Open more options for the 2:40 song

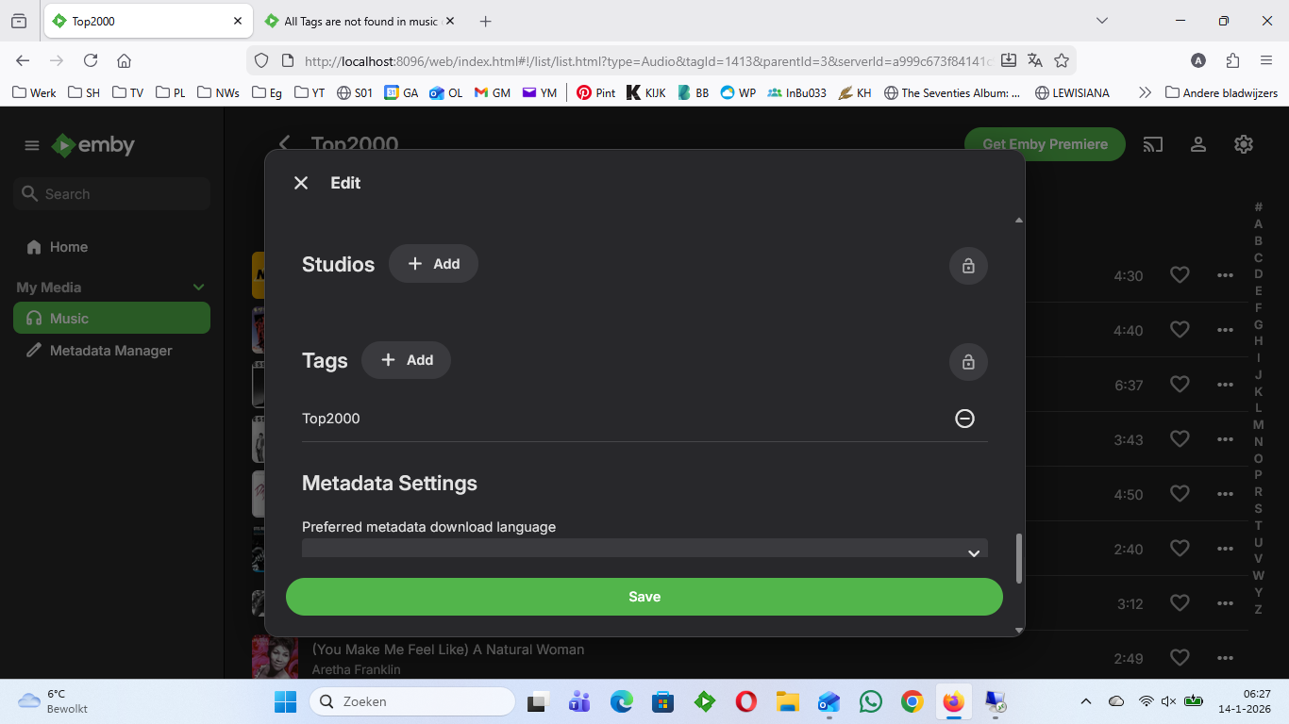coord(1225,549)
